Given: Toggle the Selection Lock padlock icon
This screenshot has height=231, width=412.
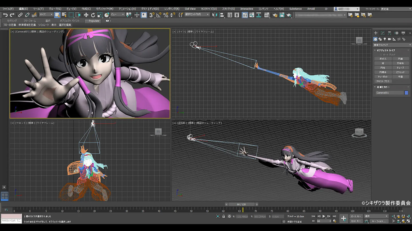Looking at the screenshot, I should [224, 216].
